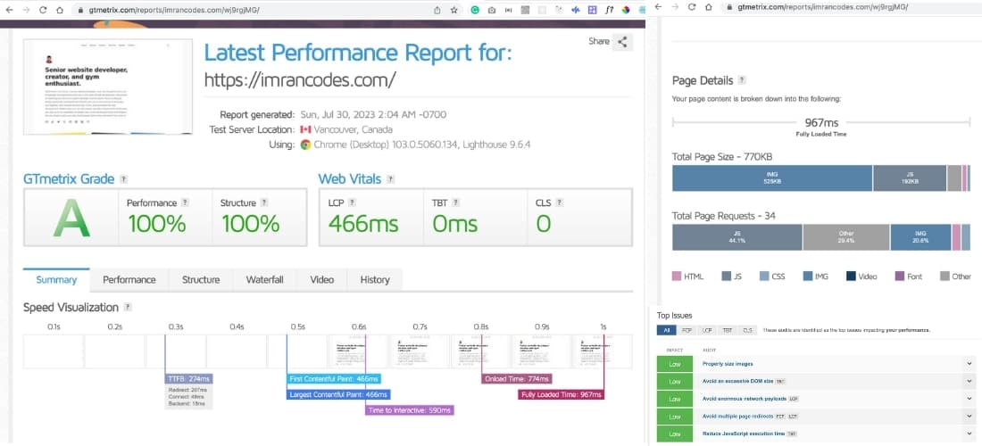Go back in the left browser window
Screen dimensions: 982x446
click(x=9, y=10)
